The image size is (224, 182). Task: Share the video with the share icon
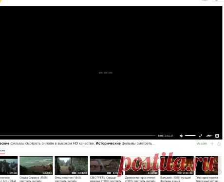(x=219, y=144)
